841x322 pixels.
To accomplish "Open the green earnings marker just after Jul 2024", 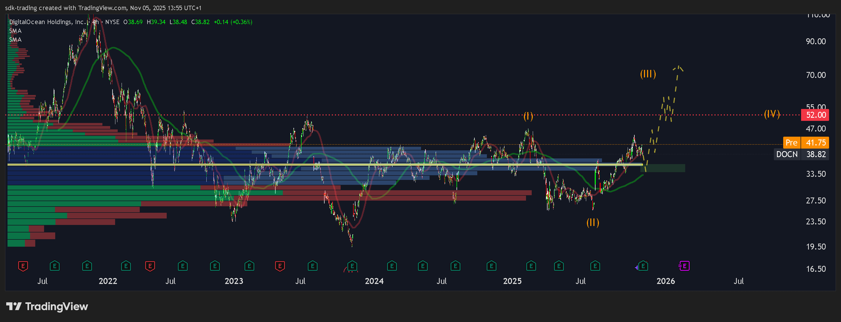I will [x=455, y=266].
